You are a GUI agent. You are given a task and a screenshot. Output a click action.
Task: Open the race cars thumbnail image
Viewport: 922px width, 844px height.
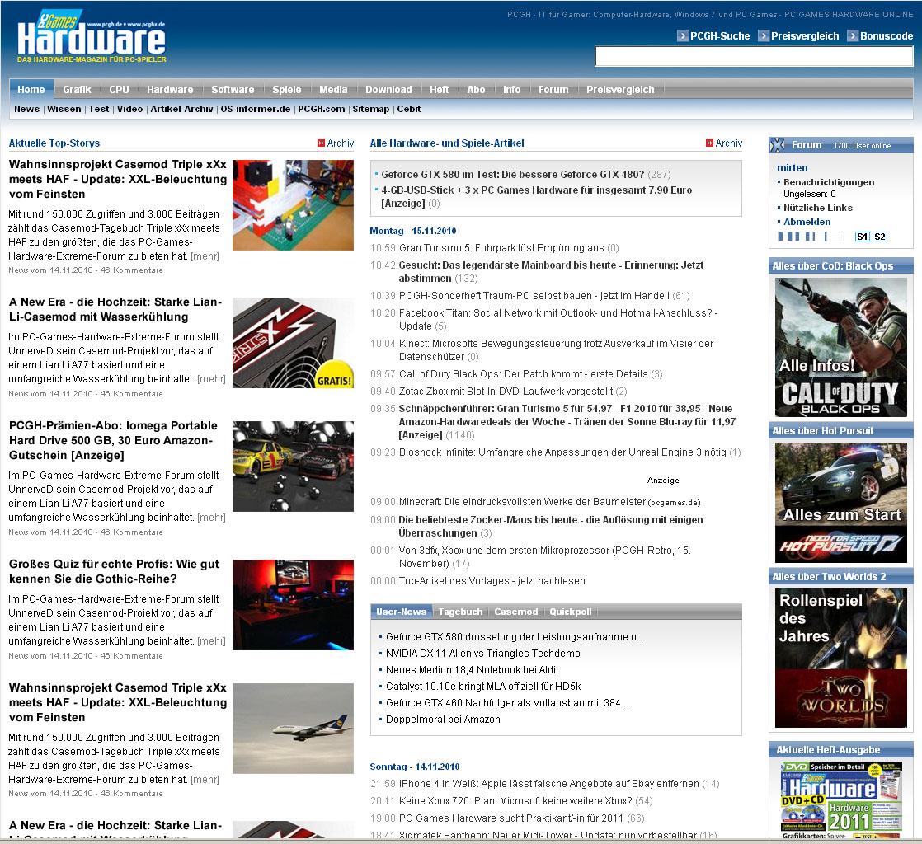click(x=293, y=466)
